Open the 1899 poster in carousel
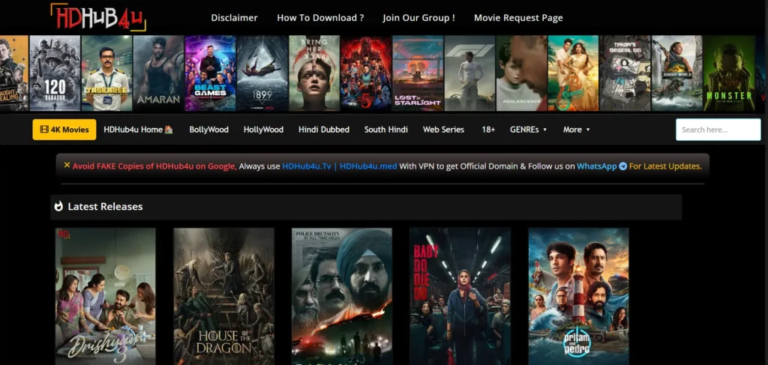Screen dimensions: 768x365 point(262,73)
